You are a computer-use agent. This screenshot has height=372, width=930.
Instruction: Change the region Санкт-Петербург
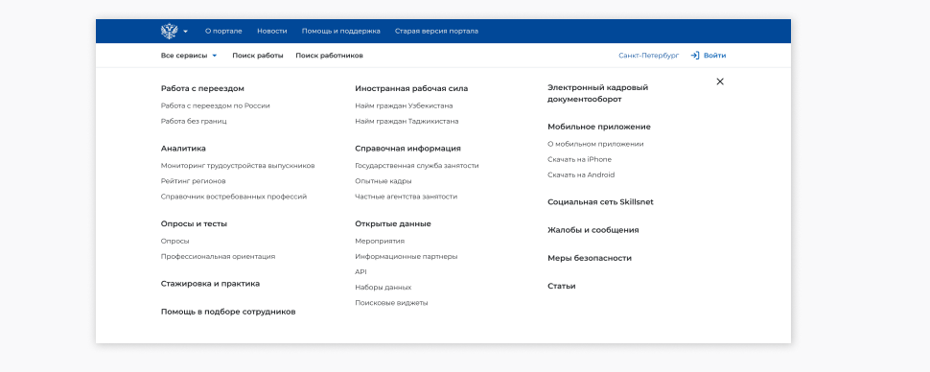[x=649, y=56]
